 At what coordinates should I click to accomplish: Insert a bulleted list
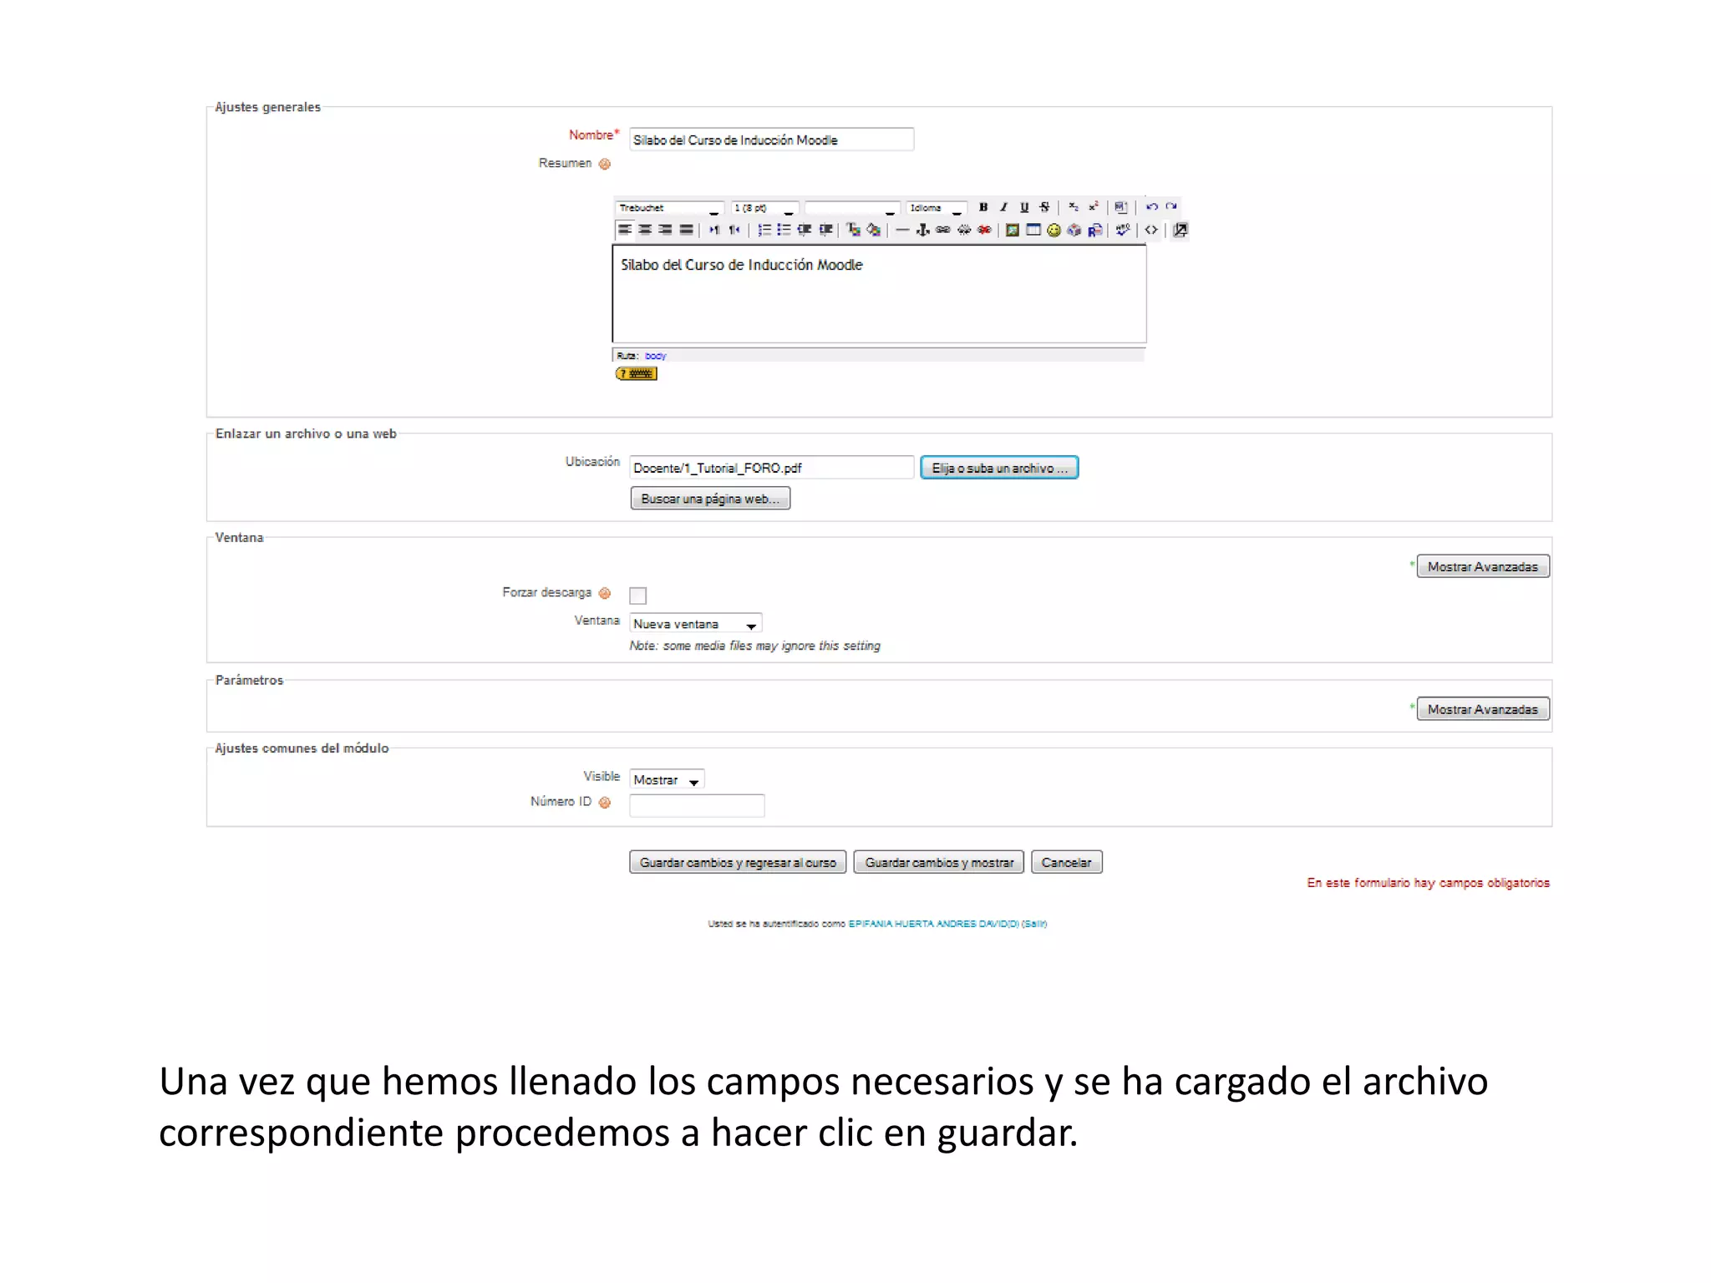[784, 230]
